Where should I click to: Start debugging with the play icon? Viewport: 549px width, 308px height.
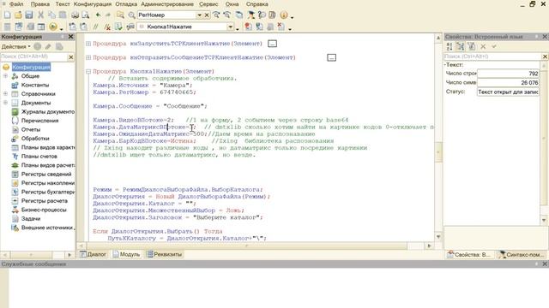(x=53, y=27)
